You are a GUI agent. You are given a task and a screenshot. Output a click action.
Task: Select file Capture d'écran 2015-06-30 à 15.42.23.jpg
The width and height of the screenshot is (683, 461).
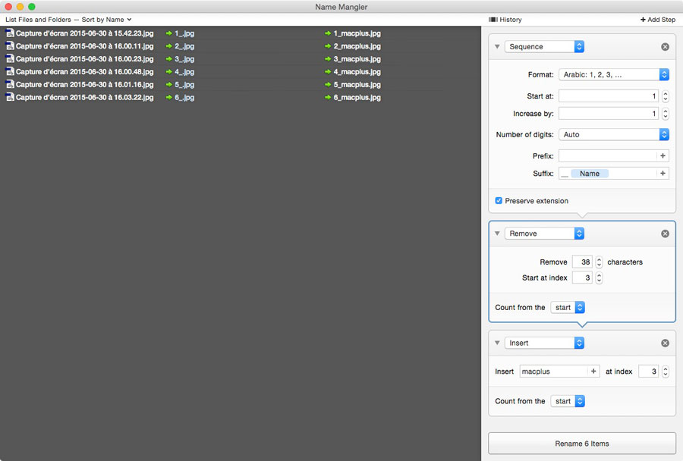click(x=84, y=33)
